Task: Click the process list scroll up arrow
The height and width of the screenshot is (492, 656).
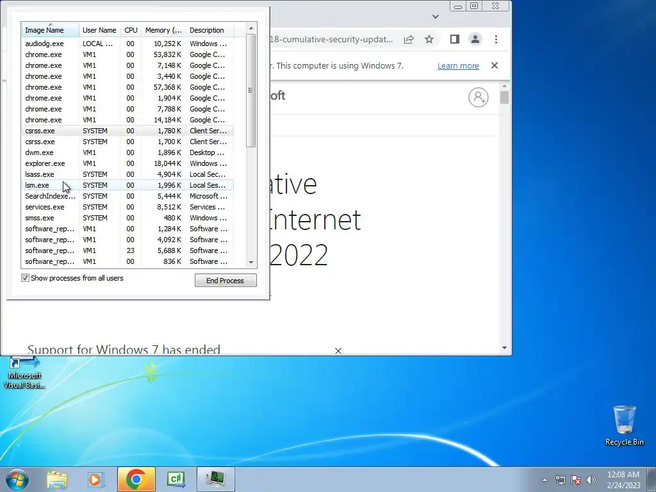Action: click(x=251, y=28)
